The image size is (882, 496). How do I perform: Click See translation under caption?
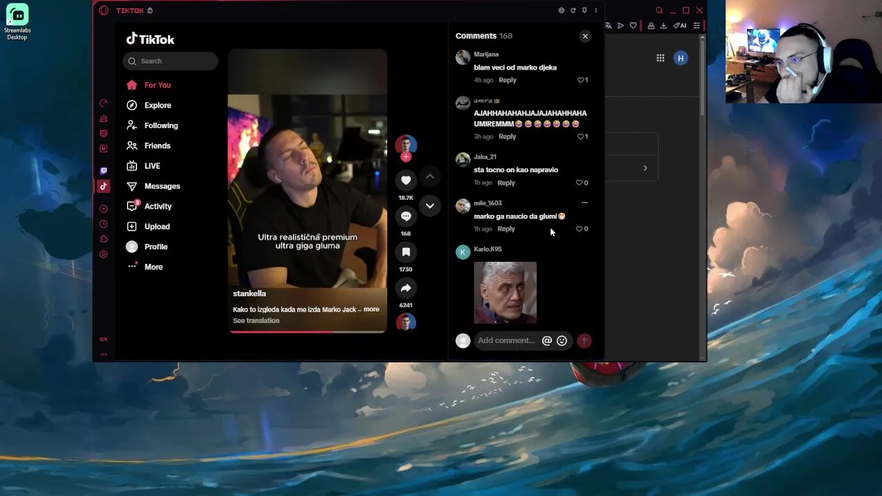(x=256, y=320)
